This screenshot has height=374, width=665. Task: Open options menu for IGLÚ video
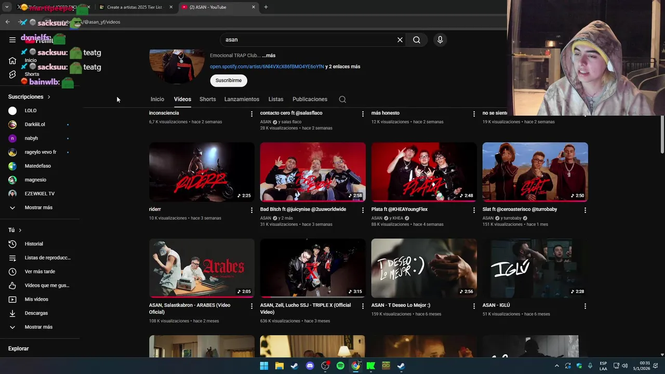click(585, 306)
